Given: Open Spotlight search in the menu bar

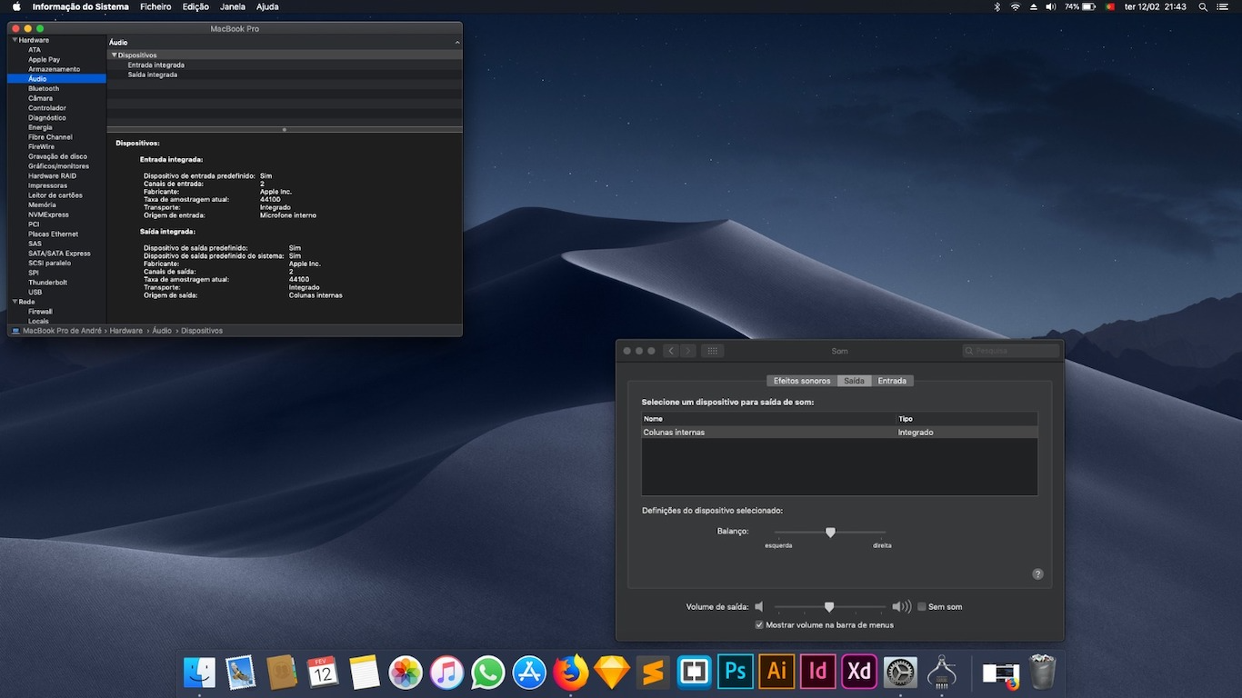Looking at the screenshot, I should coord(1203,6).
